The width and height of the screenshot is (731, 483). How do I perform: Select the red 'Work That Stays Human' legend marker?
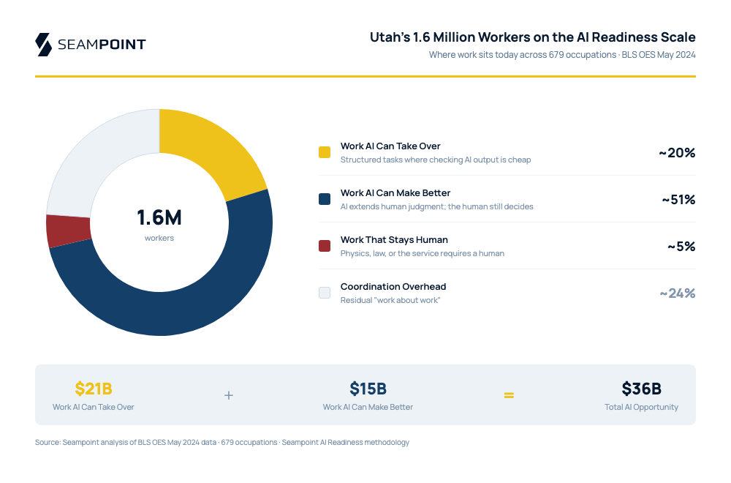324,245
